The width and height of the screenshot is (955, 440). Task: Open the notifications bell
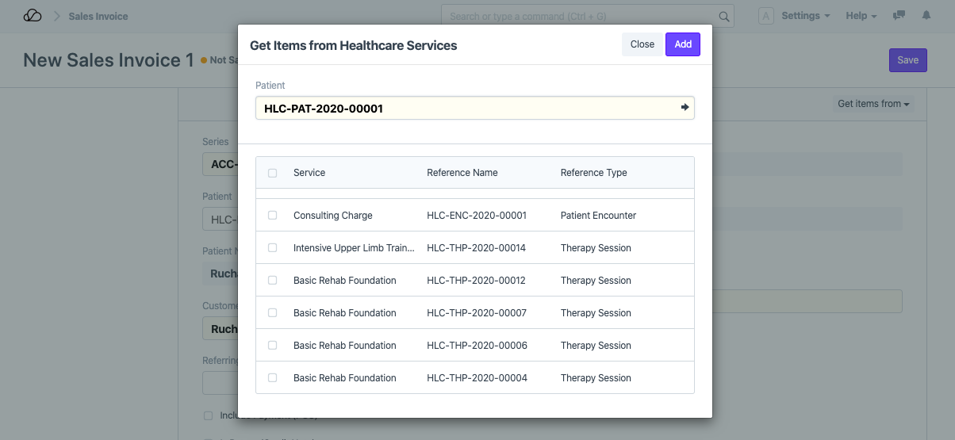point(926,16)
